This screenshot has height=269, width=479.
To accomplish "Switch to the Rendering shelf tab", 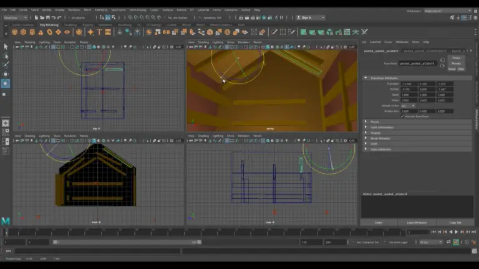I will 125,25.
